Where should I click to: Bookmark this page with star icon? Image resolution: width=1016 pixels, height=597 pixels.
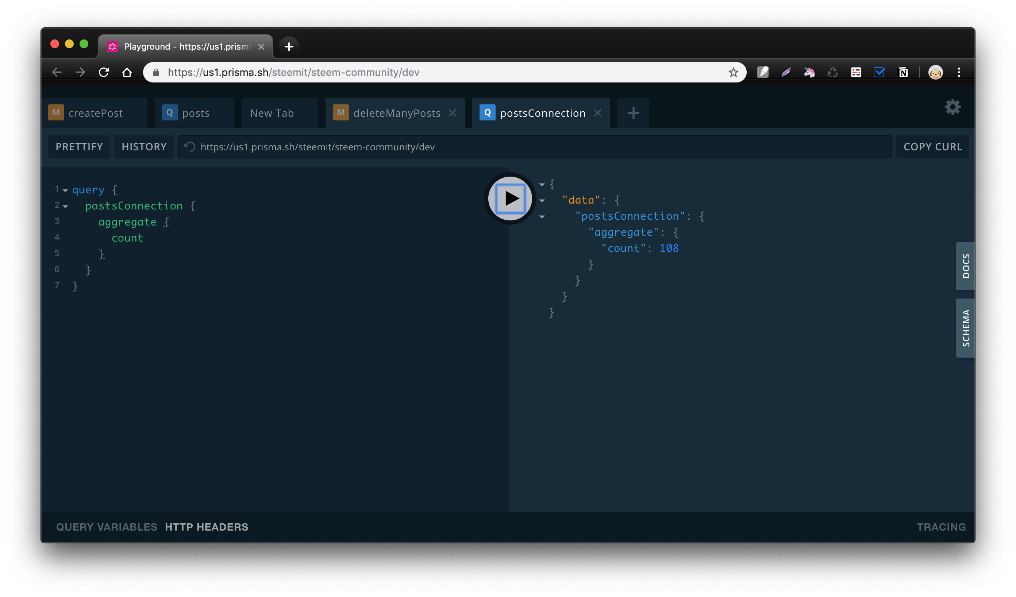coord(734,73)
